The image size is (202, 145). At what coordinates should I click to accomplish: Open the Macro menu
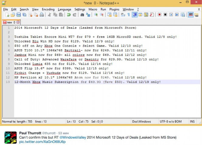click(x=93, y=9)
